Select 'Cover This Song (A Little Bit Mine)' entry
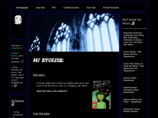The height and width of the screenshot is (118, 158). coord(134,67)
